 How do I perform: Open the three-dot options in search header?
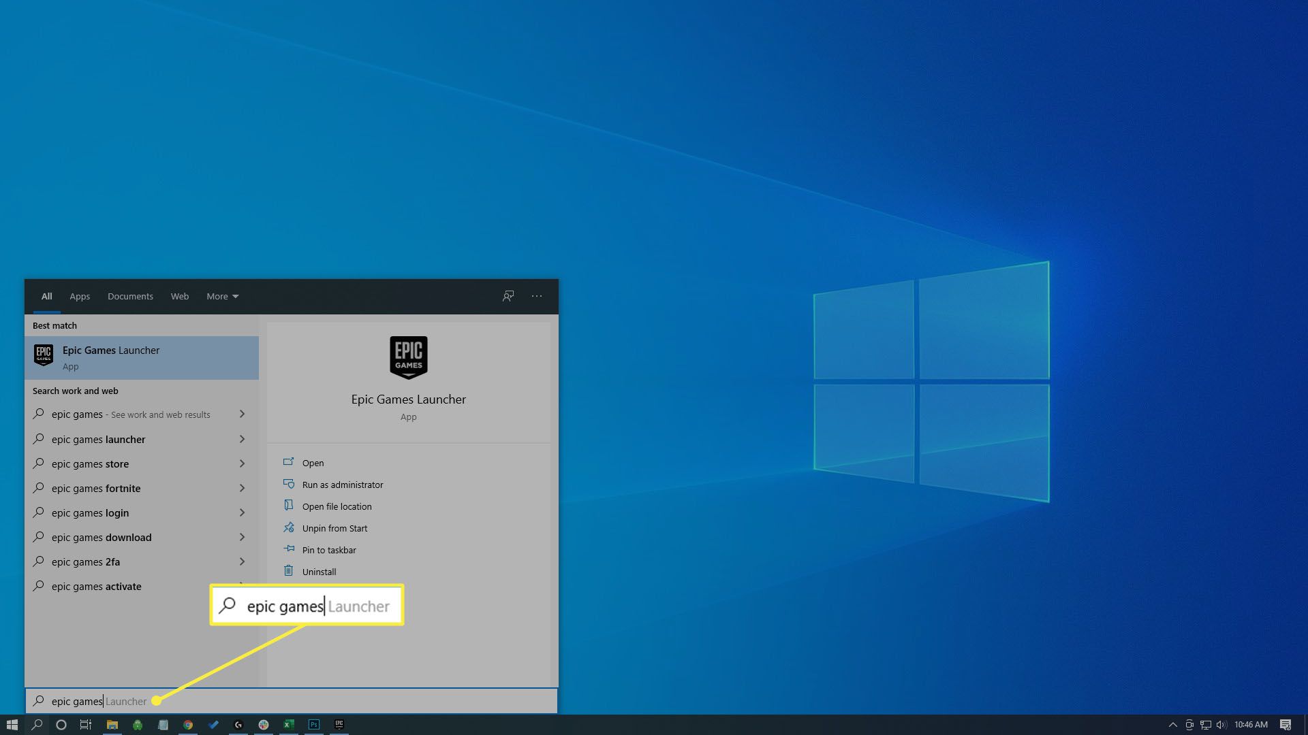point(537,296)
